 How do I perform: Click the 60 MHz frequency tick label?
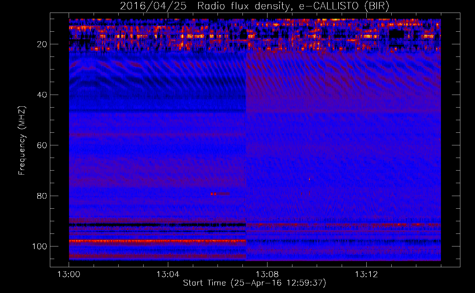pyautogui.click(x=42, y=146)
